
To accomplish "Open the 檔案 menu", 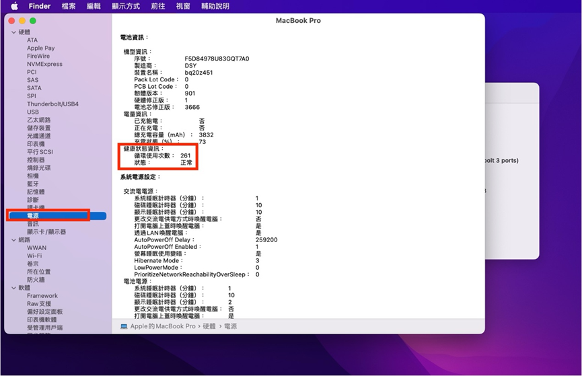I will tap(69, 6).
